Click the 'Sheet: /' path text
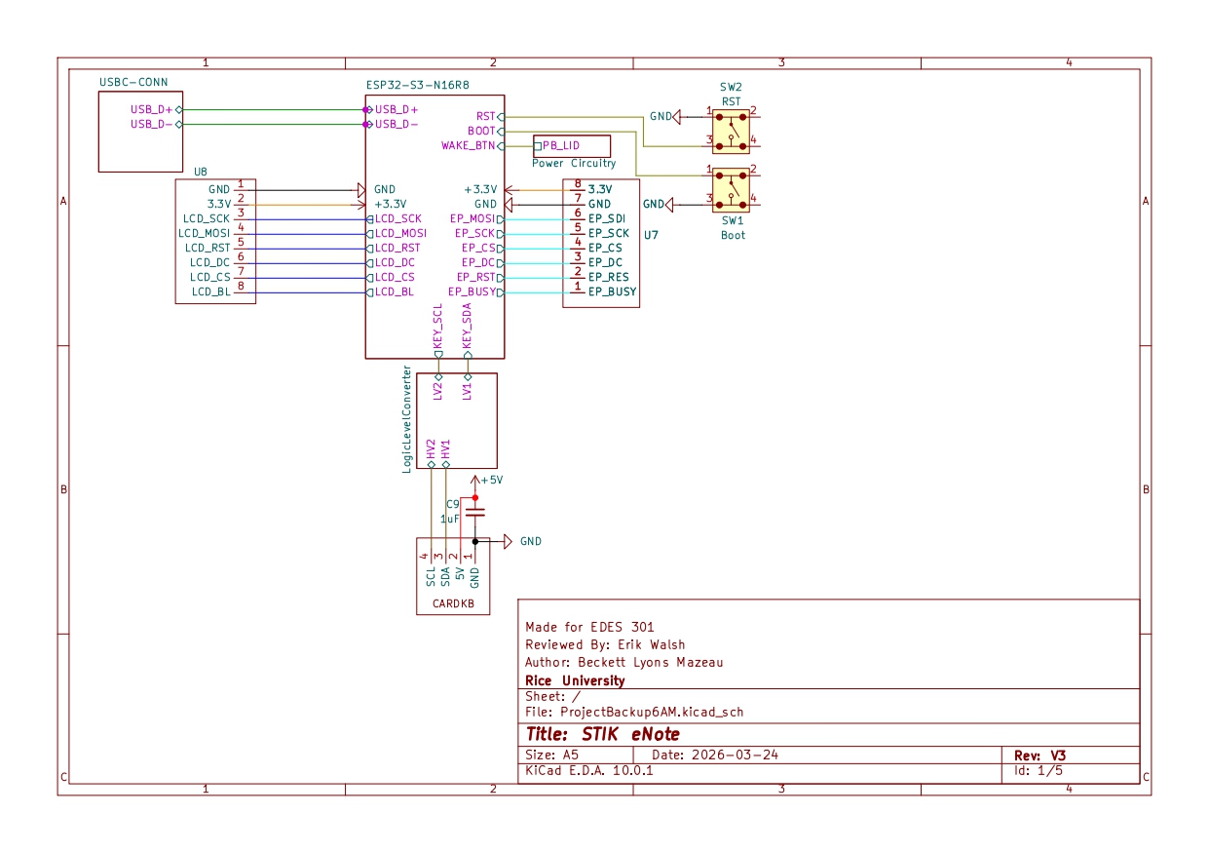Screen dimensions: 1209x853 pyautogui.click(x=552, y=697)
